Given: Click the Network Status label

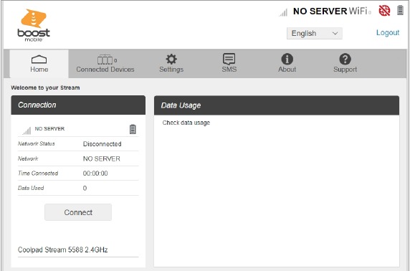Looking at the screenshot, I should coord(37,143).
